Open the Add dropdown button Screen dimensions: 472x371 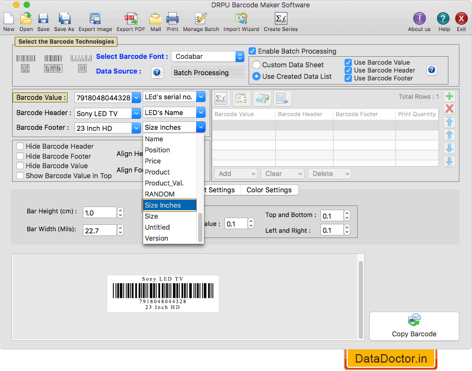pyautogui.click(x=235, y=174)
